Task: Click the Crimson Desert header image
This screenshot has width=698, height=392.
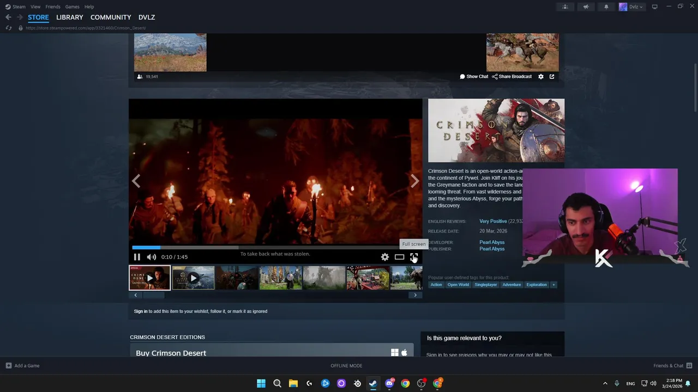Action: [496, 130]
